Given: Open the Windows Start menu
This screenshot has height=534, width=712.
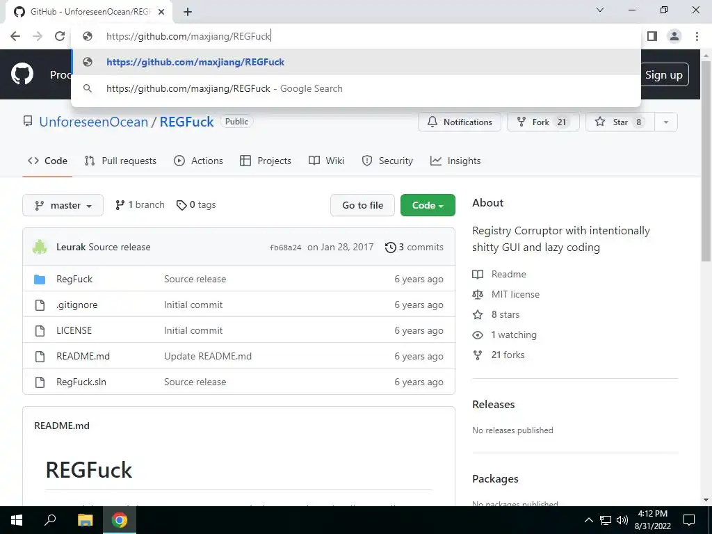Looking at the screenshot, I should [17, 520].
